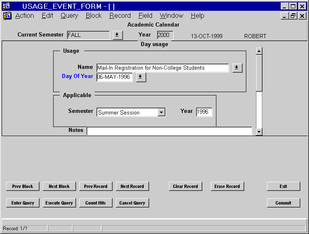Open the Query menu

point(69,16)
